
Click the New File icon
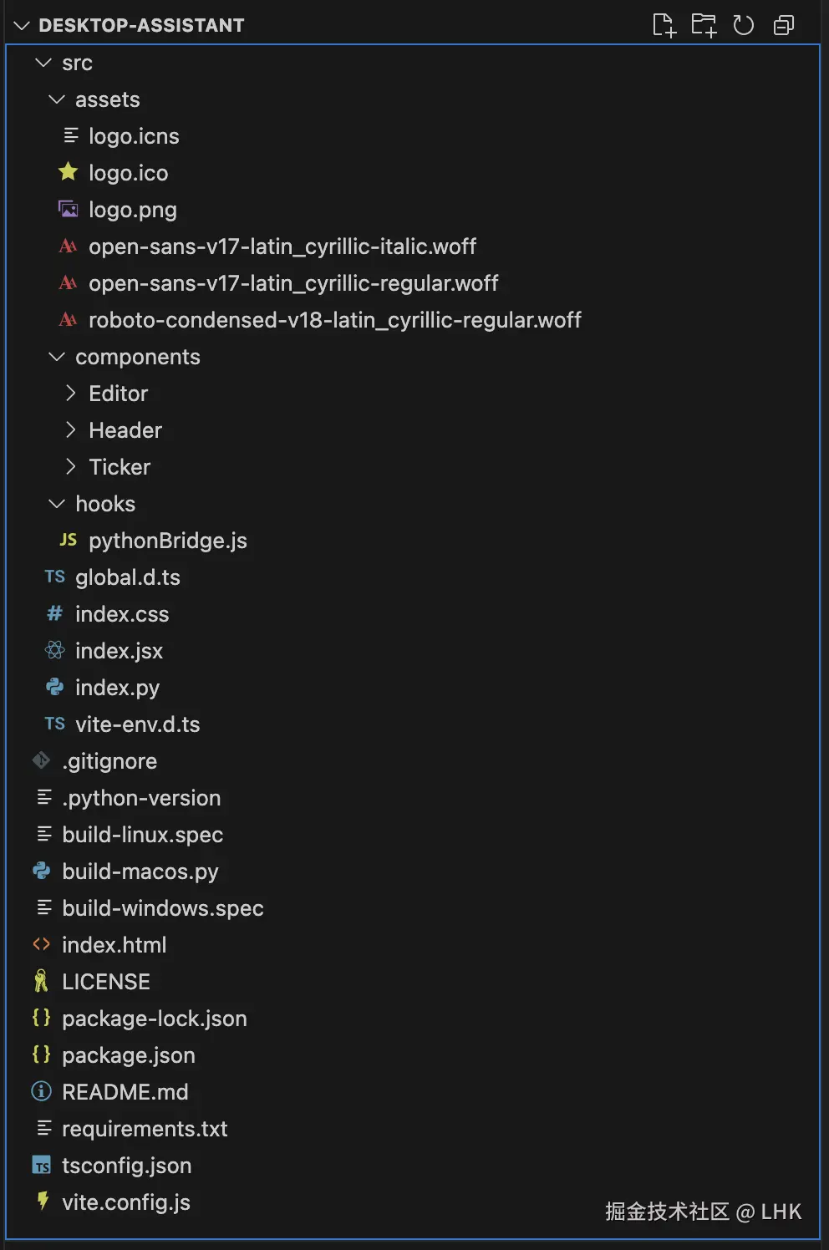[664, 25]
